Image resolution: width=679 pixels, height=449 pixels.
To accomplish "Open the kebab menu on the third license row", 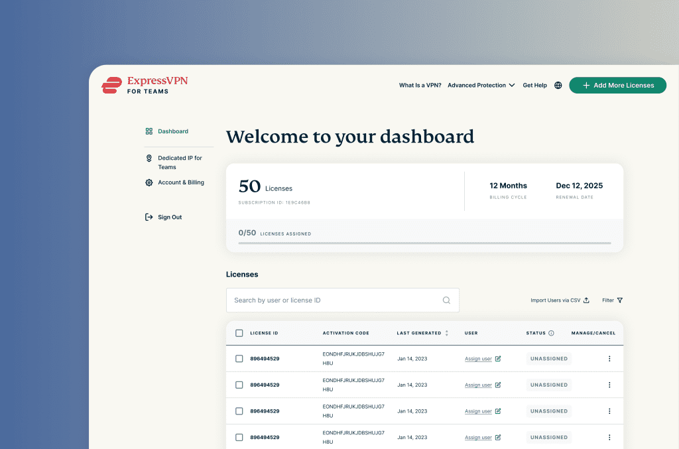I will point(609,411).
